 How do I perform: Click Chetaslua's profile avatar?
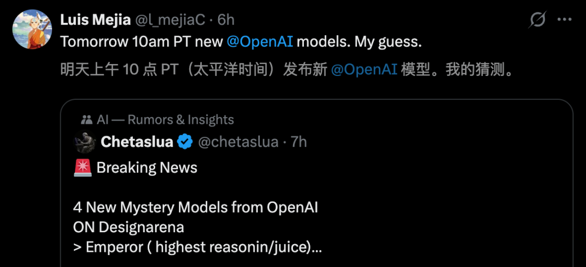point(85,142)
